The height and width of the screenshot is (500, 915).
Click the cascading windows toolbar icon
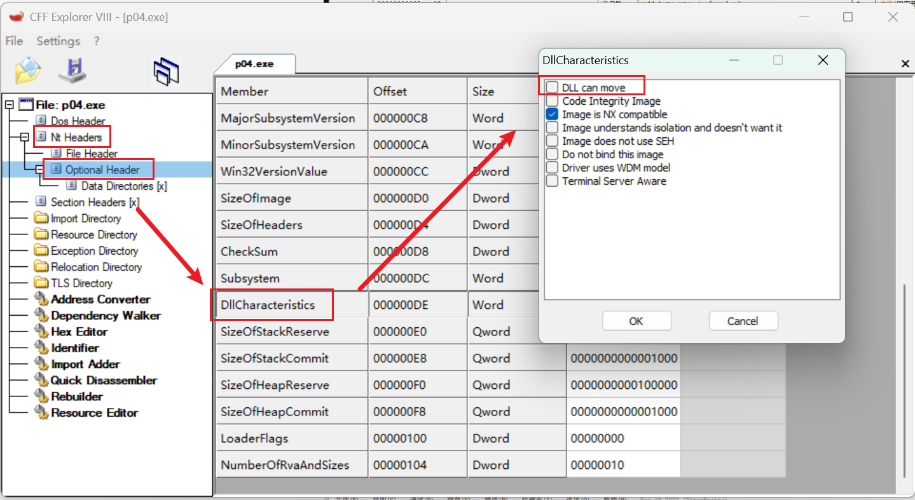(x=166, y=71)
